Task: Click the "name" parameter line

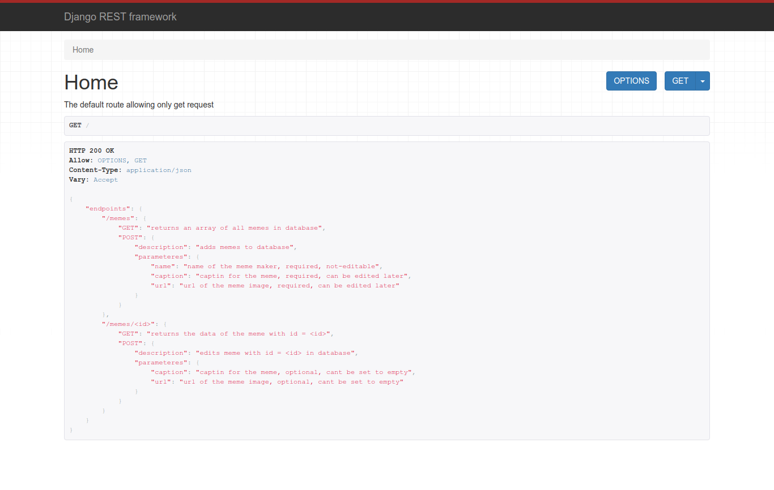Action: point(267,266)
